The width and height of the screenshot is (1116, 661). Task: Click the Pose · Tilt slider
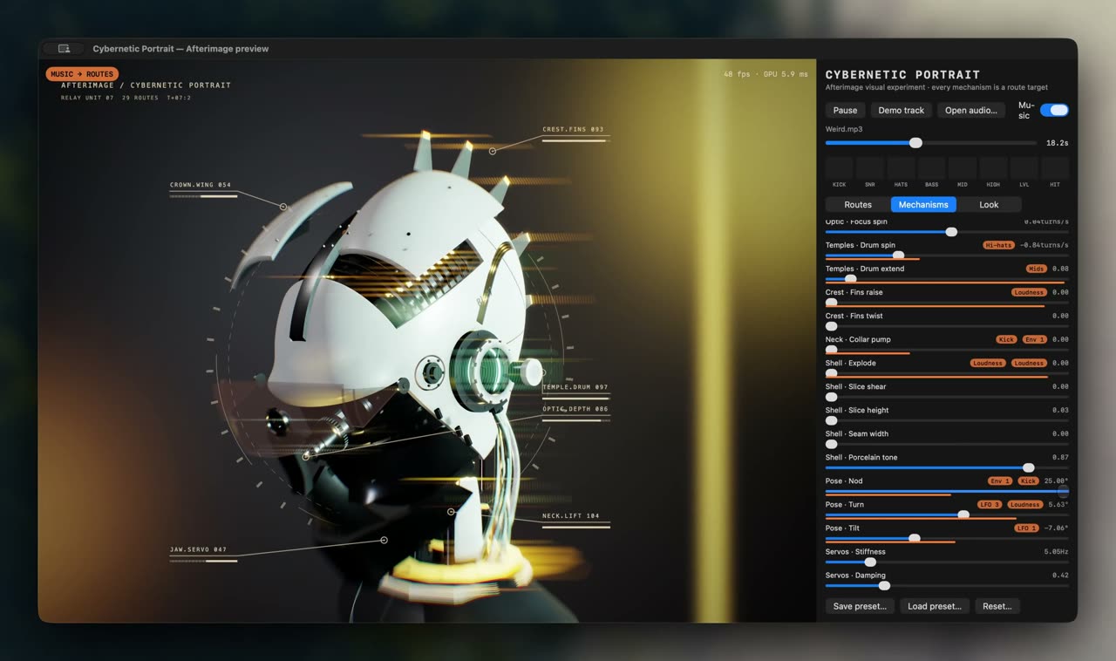click(x=947, y=538)
